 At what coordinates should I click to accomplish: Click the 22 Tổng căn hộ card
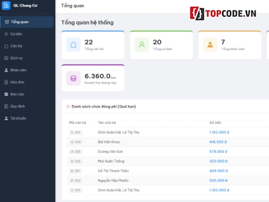(x=93, y=45)
